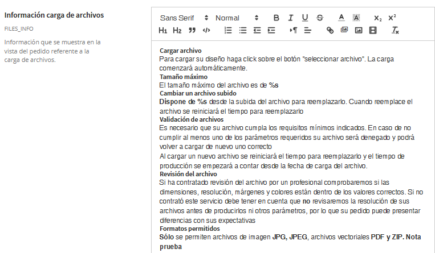The height and width of the screenshot is (253, 435).
Task: Apply subscript formatting
Action: click(x=378, y=18)
